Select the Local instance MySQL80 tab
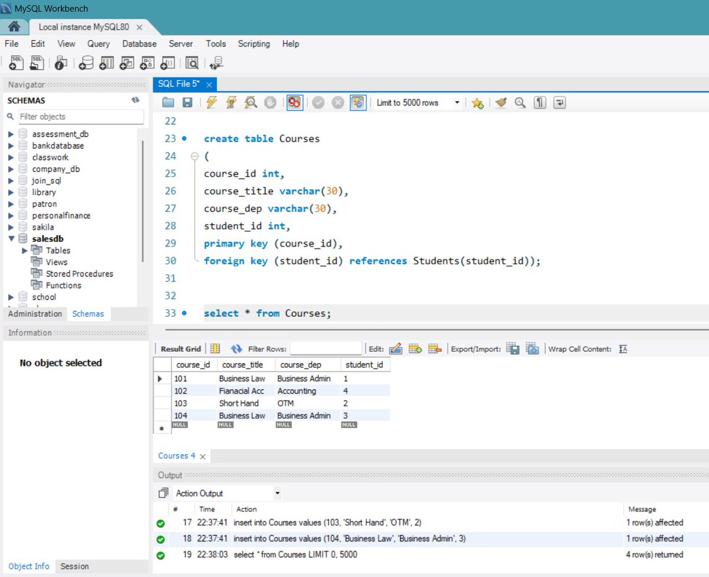The image size is (709, 577). (x=83, y=27)
